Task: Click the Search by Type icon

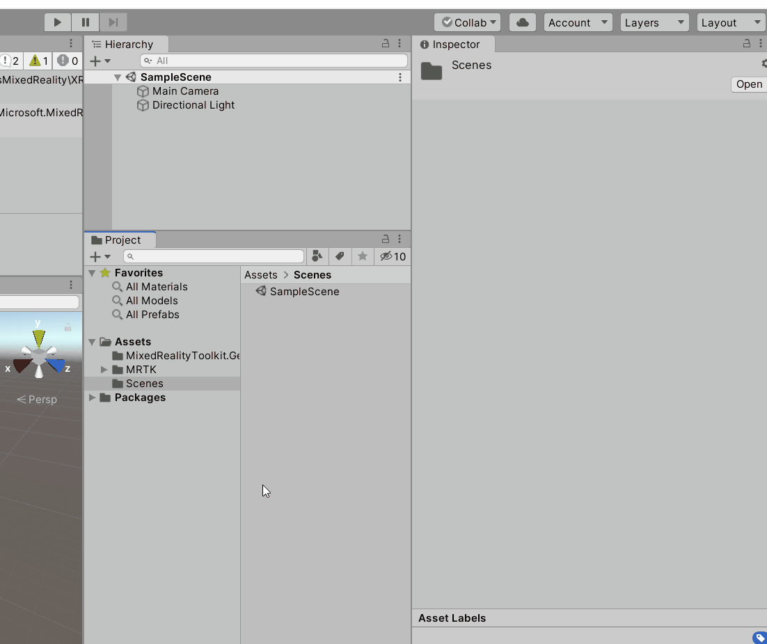Action: pos(317,256)
